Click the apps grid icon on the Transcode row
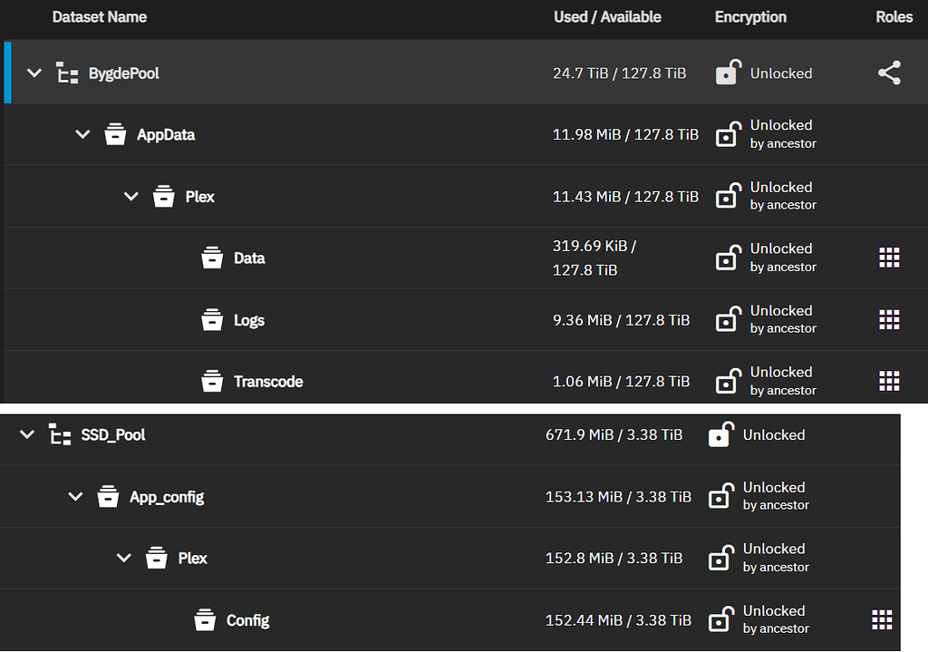 point(888,381)
